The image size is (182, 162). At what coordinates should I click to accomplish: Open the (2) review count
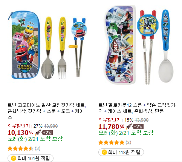coord(128,142)
